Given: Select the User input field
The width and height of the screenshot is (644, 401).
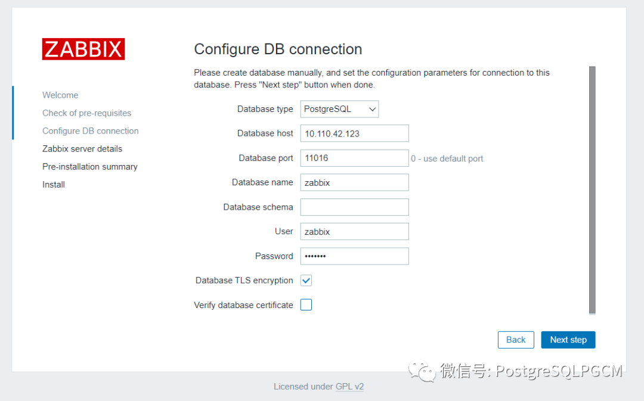Looking at the screenshot, I should point(354,232).
